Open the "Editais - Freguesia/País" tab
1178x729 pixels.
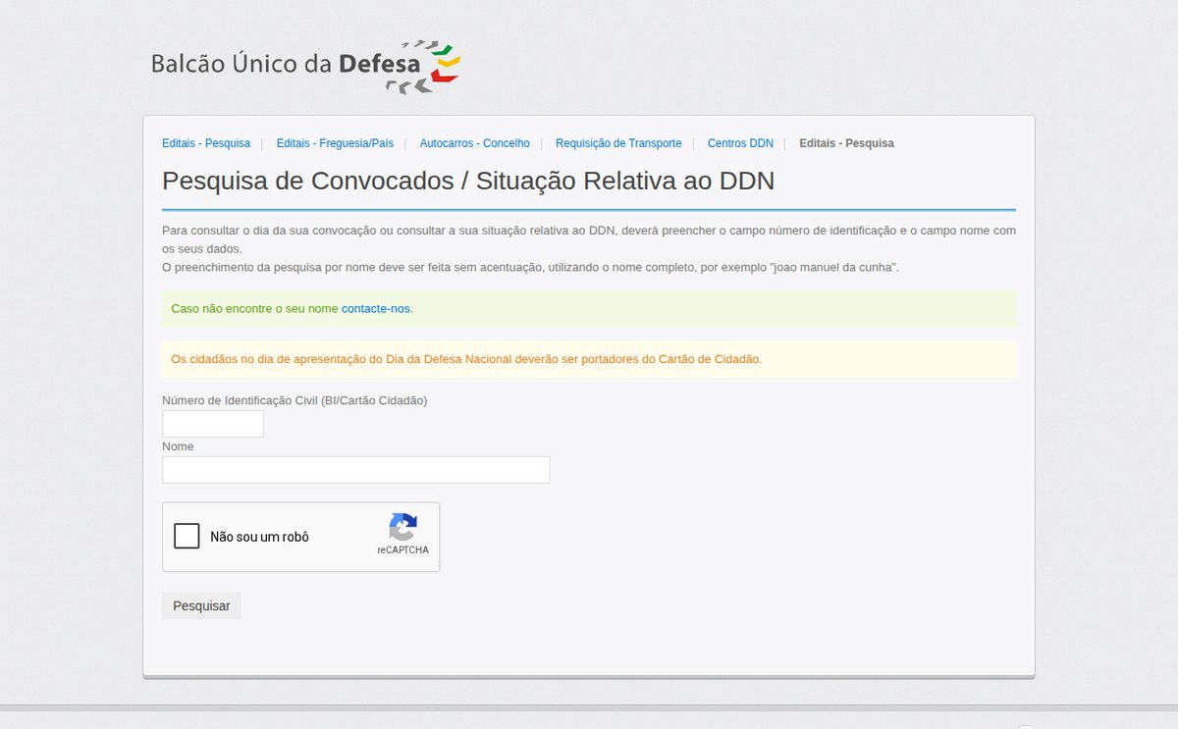(335, 143)
